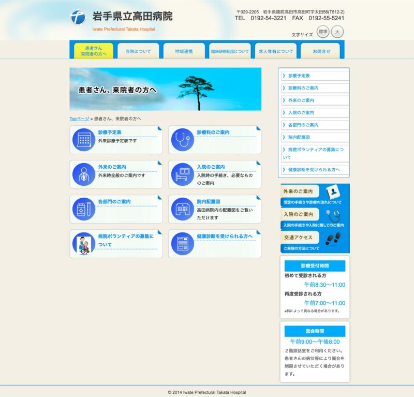
Task: Open 診療予定表 in the sidebar menu
Action: tap(314, 76)
